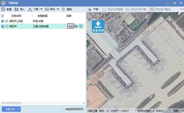Expand the 导出 dropdown arrow
The height and width of the screenshot is (113, 184).
pyautogui.click(x=58, y=9)
